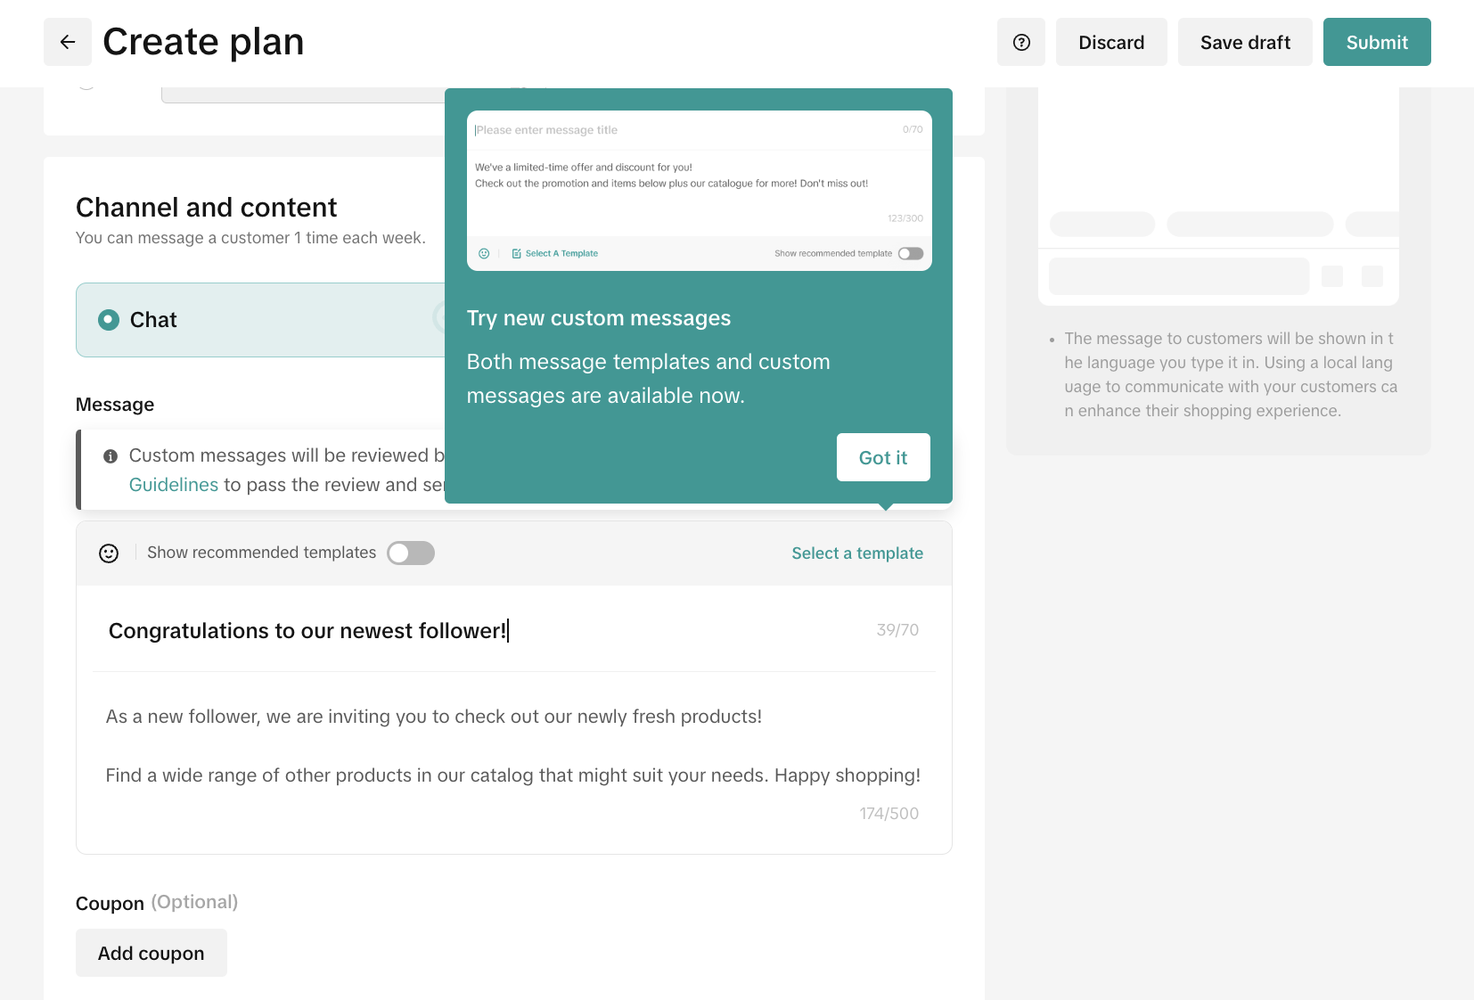Dismiss the tooltip with Got it
1474x1000 pixels.
click(x=882, y=457)
